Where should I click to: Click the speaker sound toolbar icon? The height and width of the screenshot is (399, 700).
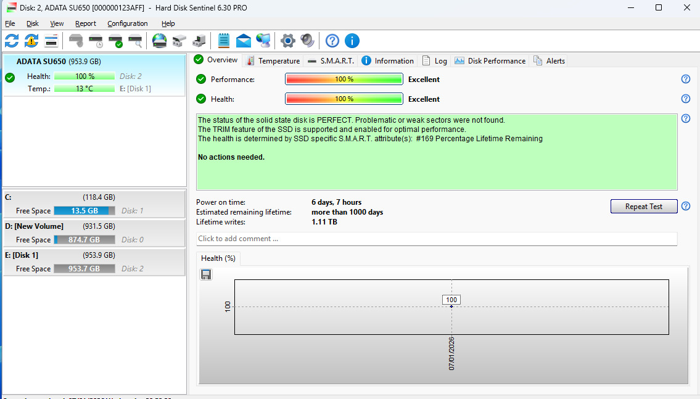point(308,41)
